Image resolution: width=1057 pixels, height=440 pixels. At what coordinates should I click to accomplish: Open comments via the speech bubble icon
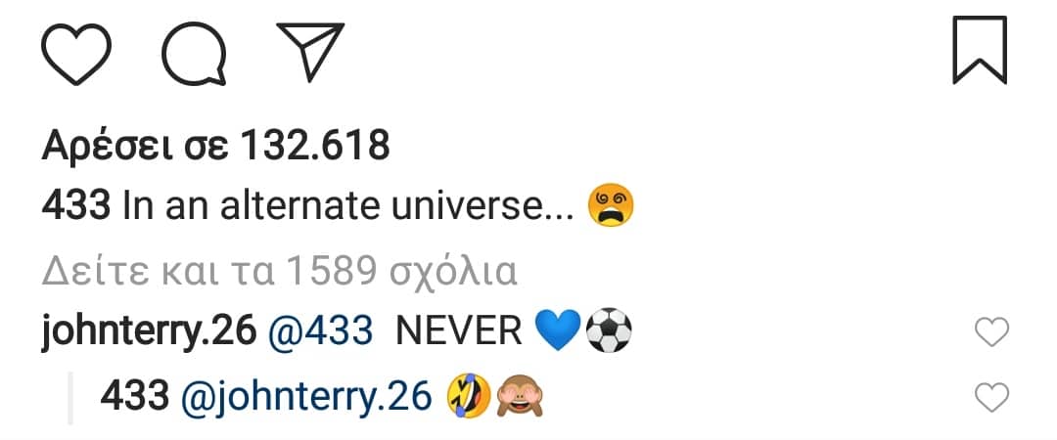pyautogui.click(x=194, y=54)
